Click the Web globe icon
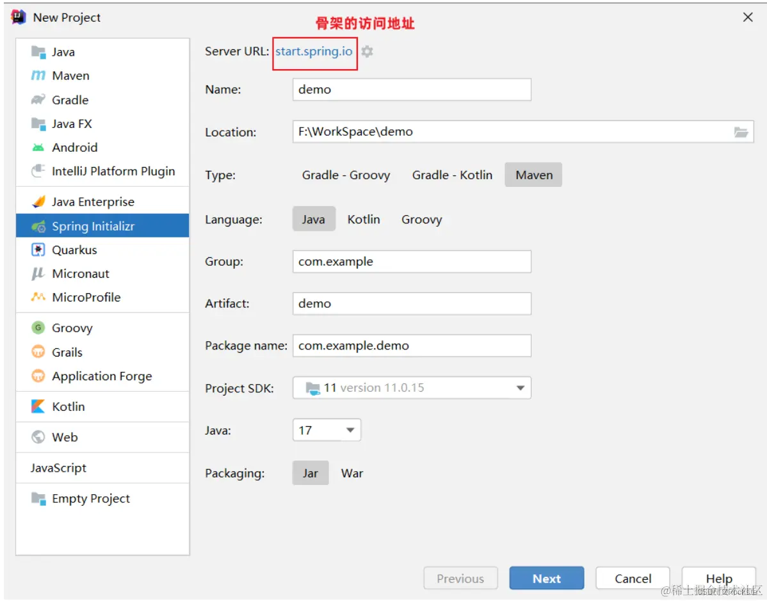The height and width of the screenshot is (601, 767). pyautogui.click(x=38, y=437)
